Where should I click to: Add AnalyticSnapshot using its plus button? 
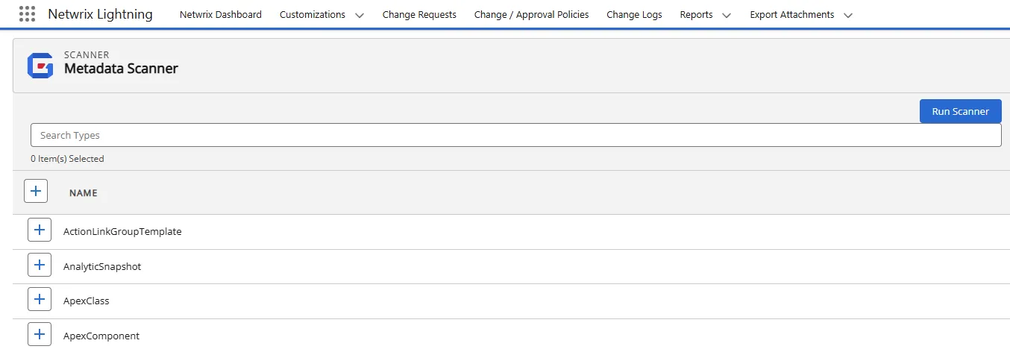coord(40,265)
